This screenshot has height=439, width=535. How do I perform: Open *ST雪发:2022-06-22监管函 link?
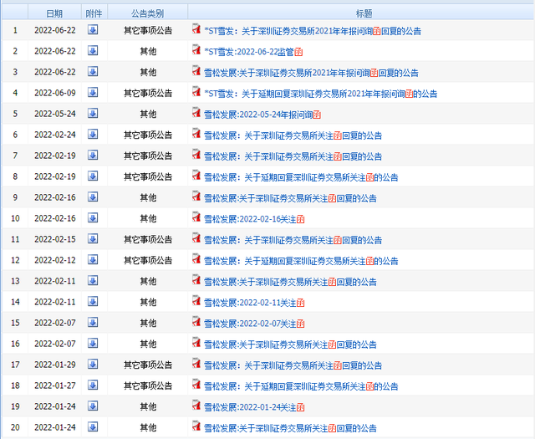coord(253,52)
